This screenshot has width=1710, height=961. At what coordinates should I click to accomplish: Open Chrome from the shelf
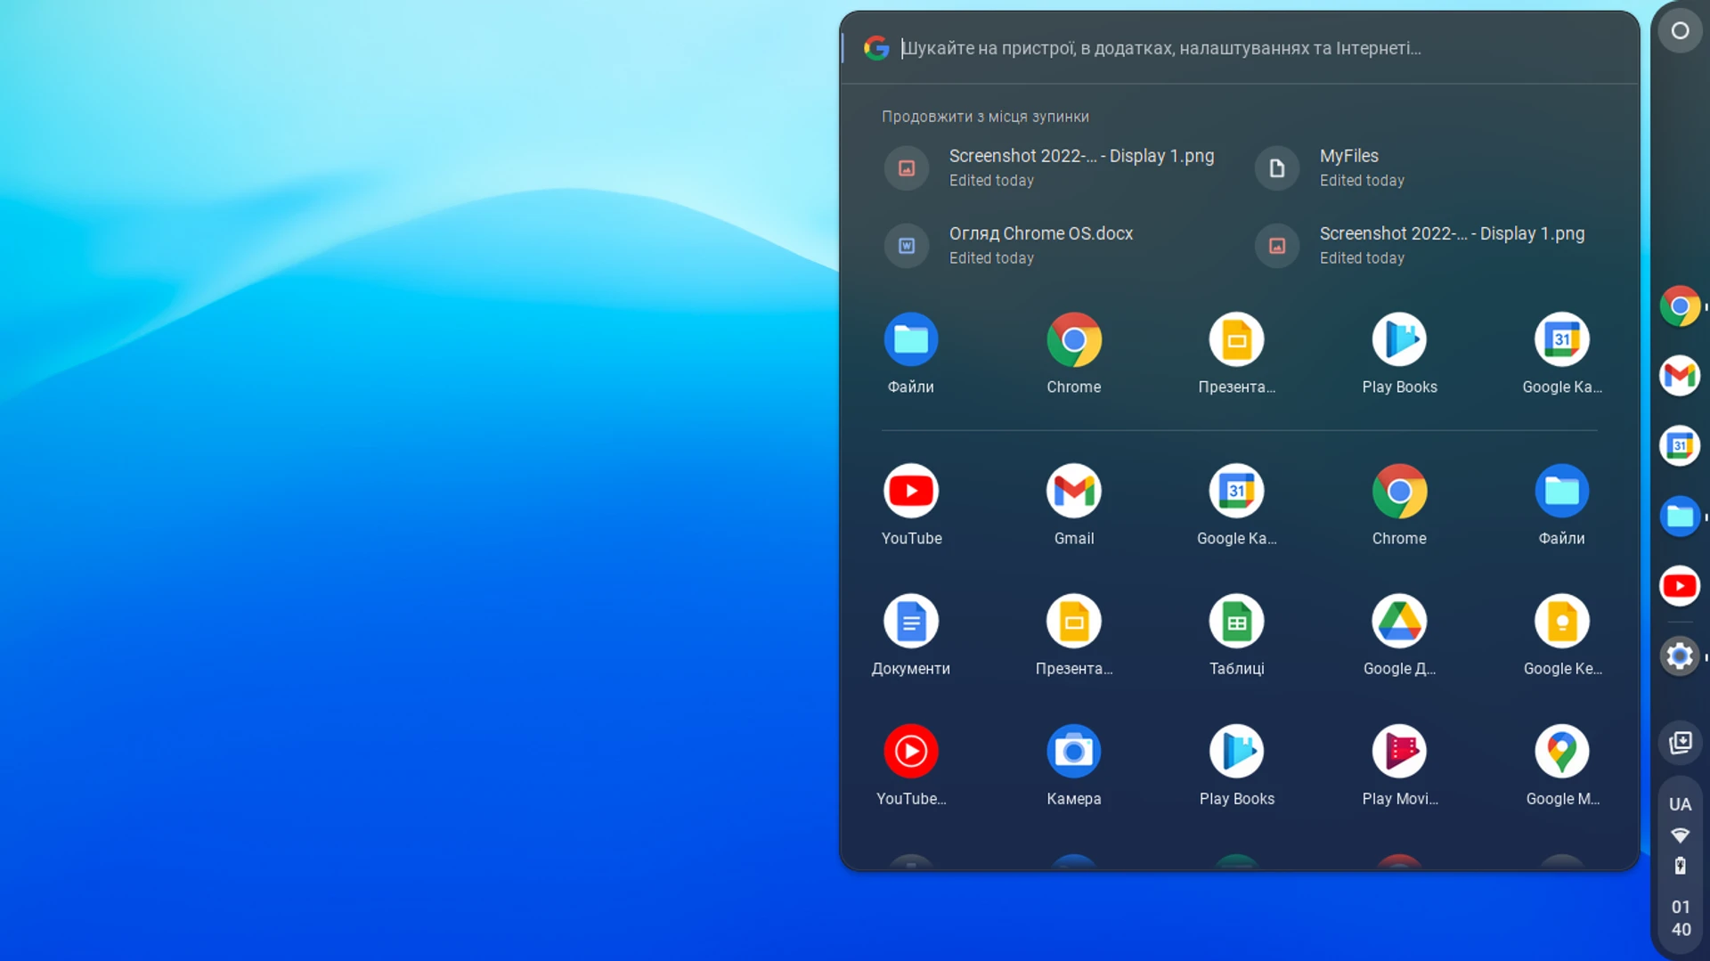click(1680, 305)
